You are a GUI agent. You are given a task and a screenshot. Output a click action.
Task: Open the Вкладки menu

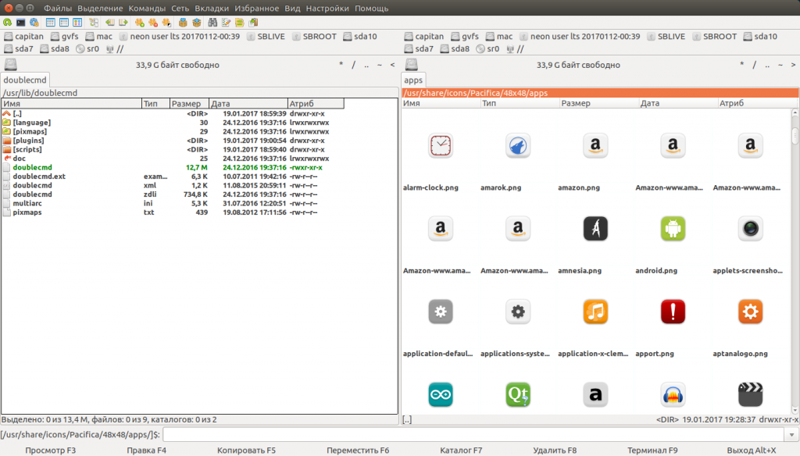point(212,8)
